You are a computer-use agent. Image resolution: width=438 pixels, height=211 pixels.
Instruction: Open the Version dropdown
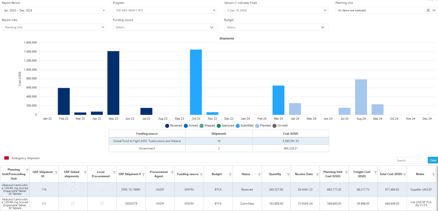276,10
